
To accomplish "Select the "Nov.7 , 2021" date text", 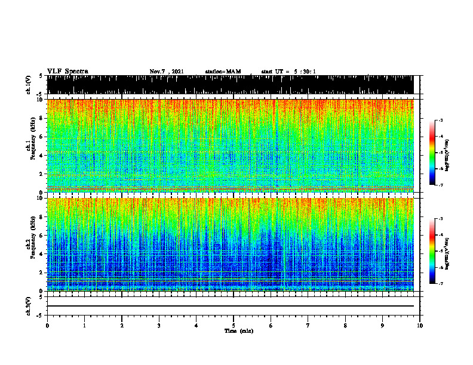I will 167,72.
